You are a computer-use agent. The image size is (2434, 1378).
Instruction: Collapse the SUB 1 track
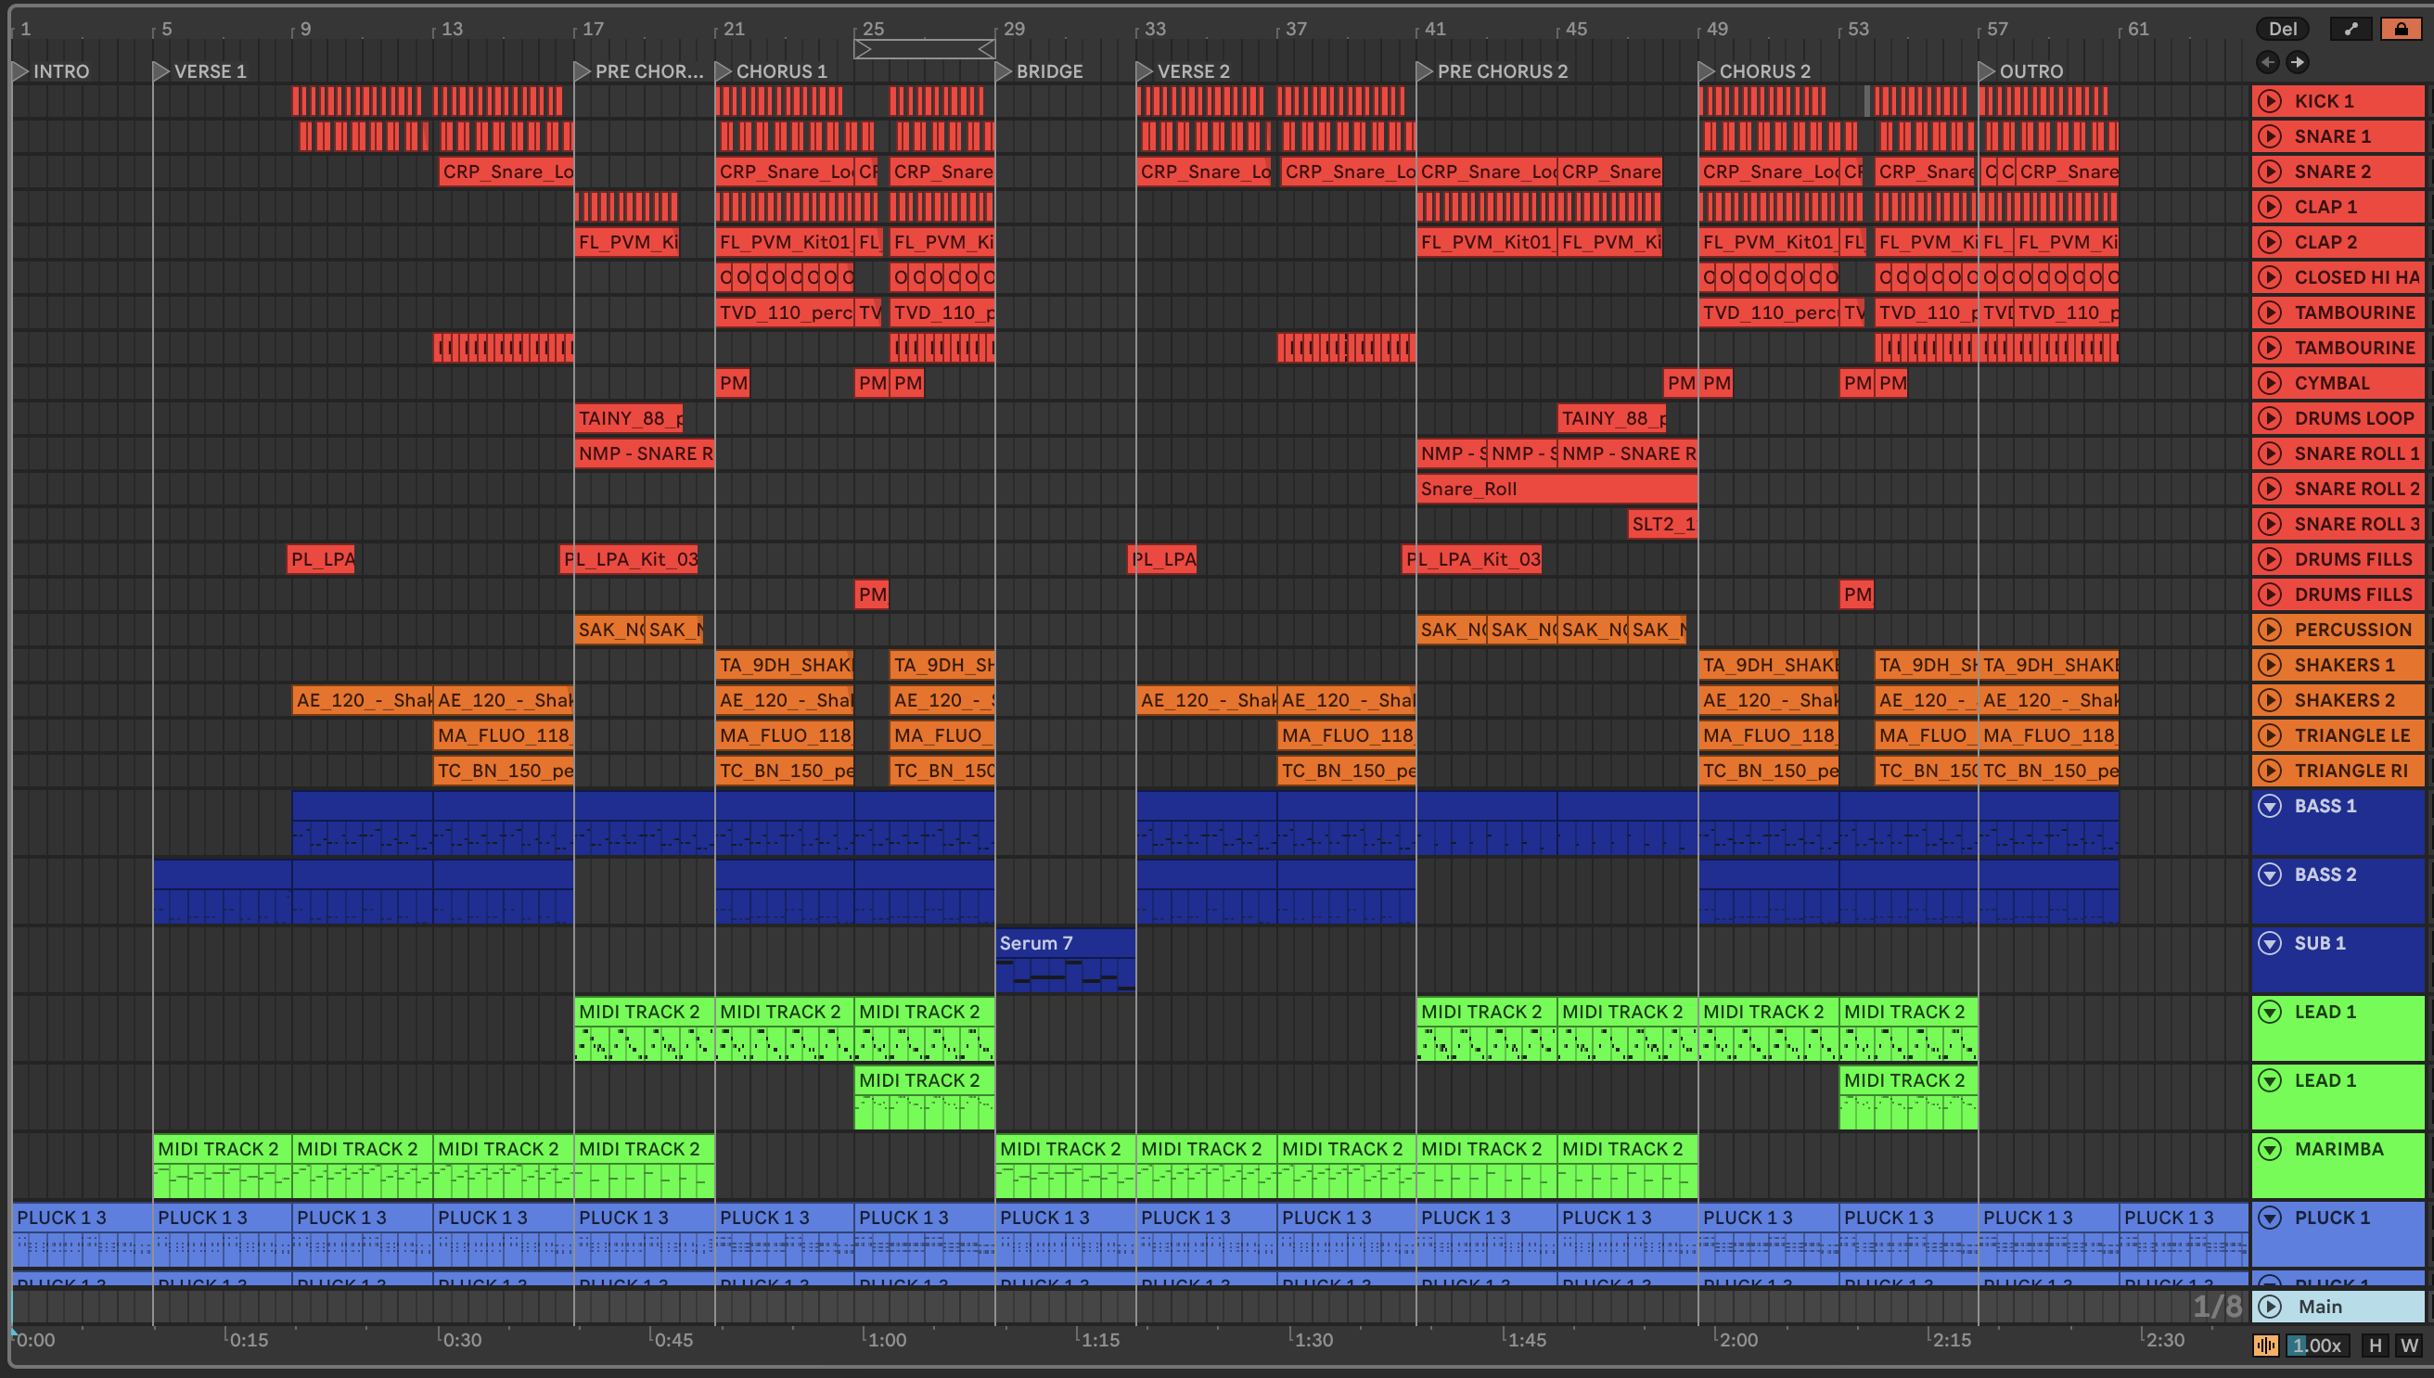(2270, 943)
